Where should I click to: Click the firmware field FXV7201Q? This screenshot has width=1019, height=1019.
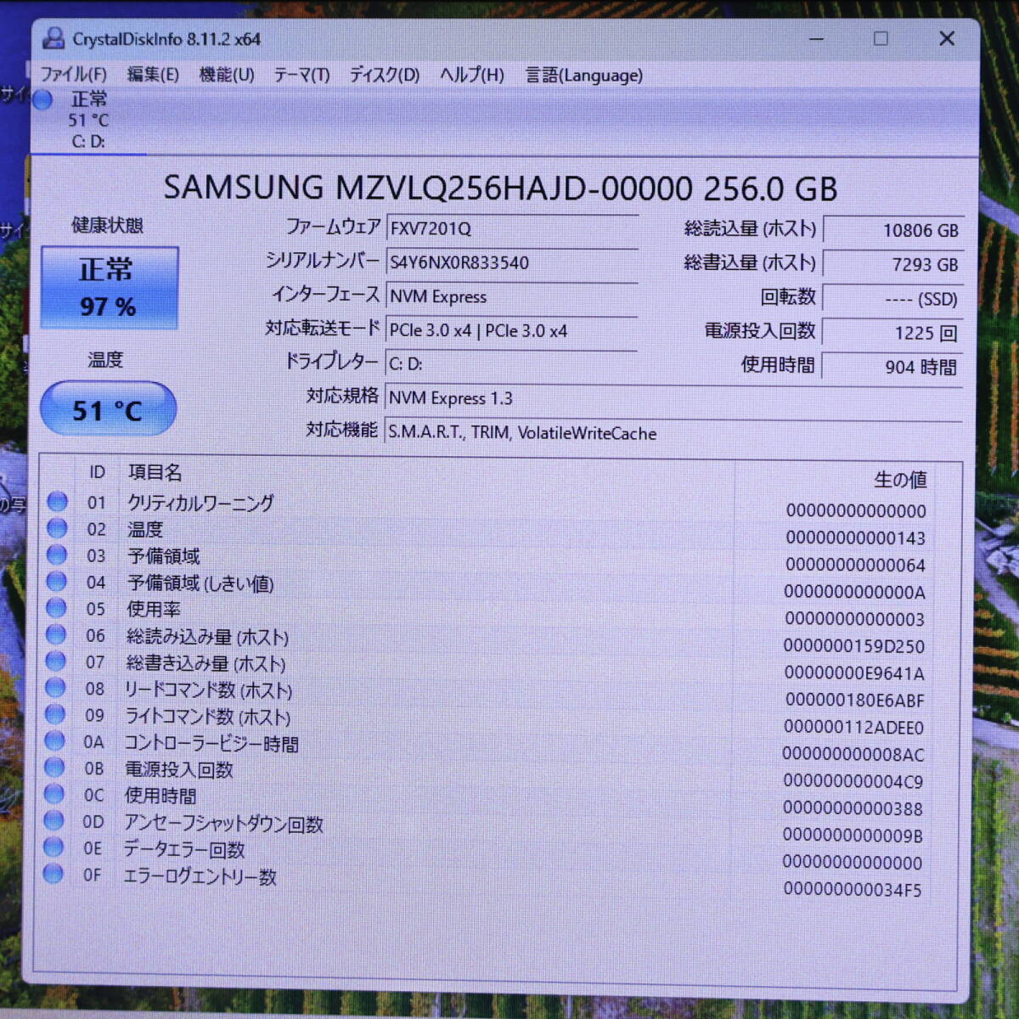pyautogui.click(x=512, y=228)
